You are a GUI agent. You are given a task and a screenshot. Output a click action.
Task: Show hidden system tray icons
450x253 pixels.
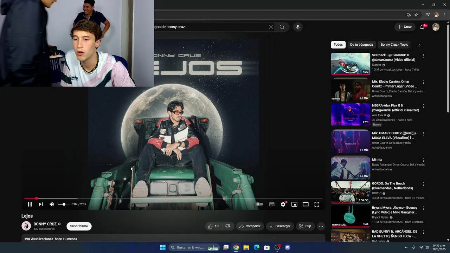[406, 247]
